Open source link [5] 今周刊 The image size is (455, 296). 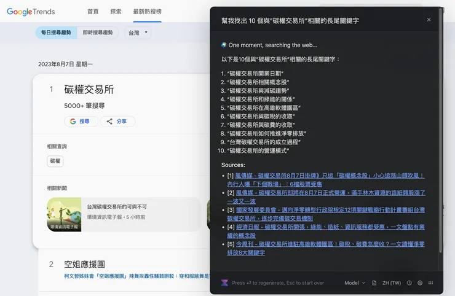pos(326,248)
